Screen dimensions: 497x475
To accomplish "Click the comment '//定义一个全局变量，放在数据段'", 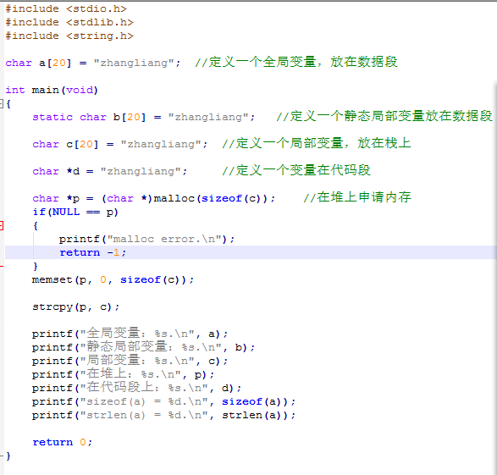I will [296, 62].
